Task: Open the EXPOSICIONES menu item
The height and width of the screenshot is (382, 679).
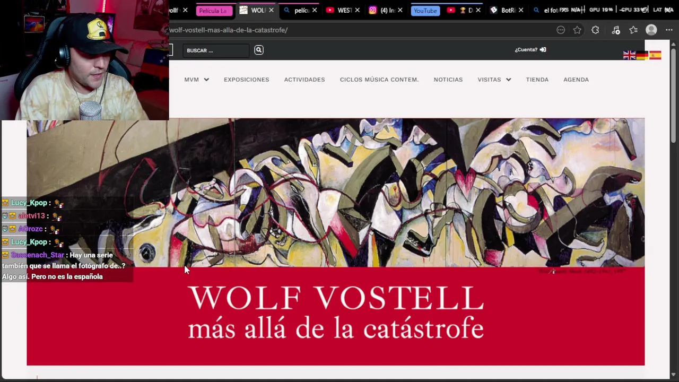Action: [x=246, y=80]
